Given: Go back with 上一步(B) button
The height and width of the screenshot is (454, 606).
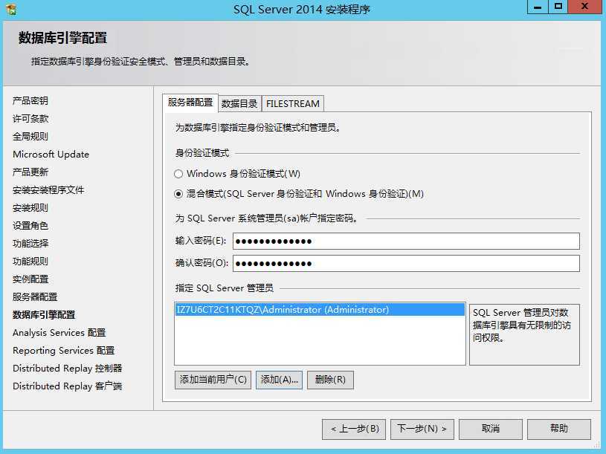Looking at the screenshot, I should point(354,429).
